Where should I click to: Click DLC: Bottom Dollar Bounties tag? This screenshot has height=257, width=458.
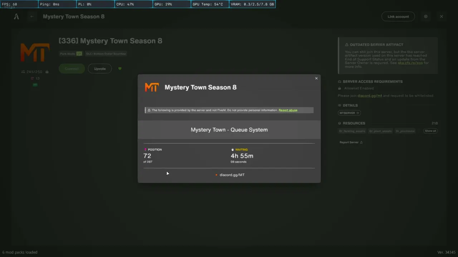pos(106,54)
